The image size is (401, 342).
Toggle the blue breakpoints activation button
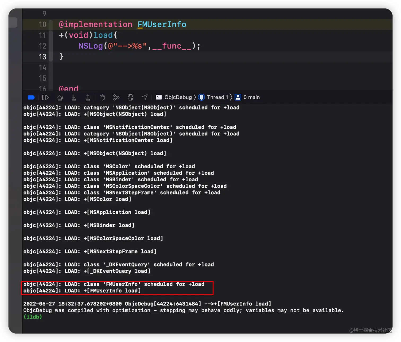pos(31,97)
